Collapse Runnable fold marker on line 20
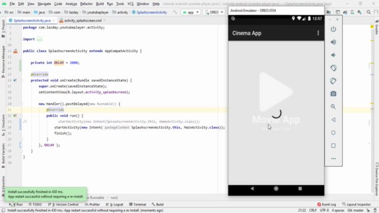This screenshot has width=379, height=213. [x=21, y=104]
